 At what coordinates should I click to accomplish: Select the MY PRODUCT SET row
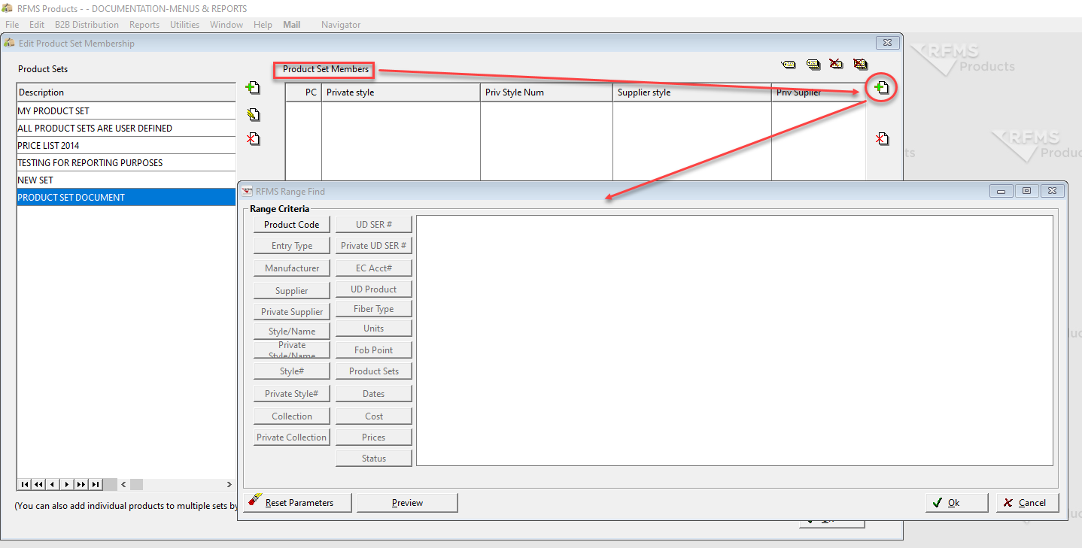pos(126,111)
